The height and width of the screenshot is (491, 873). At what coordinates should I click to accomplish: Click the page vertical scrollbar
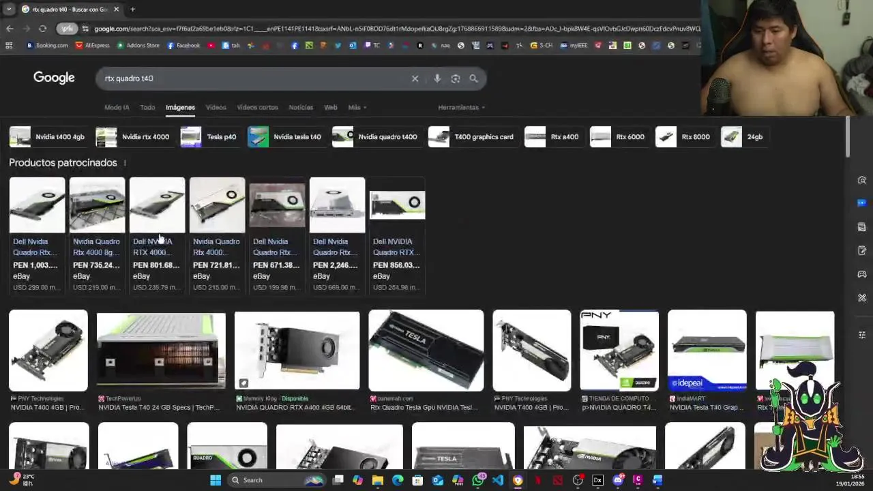pyautogui.click(x=848, y=136)
